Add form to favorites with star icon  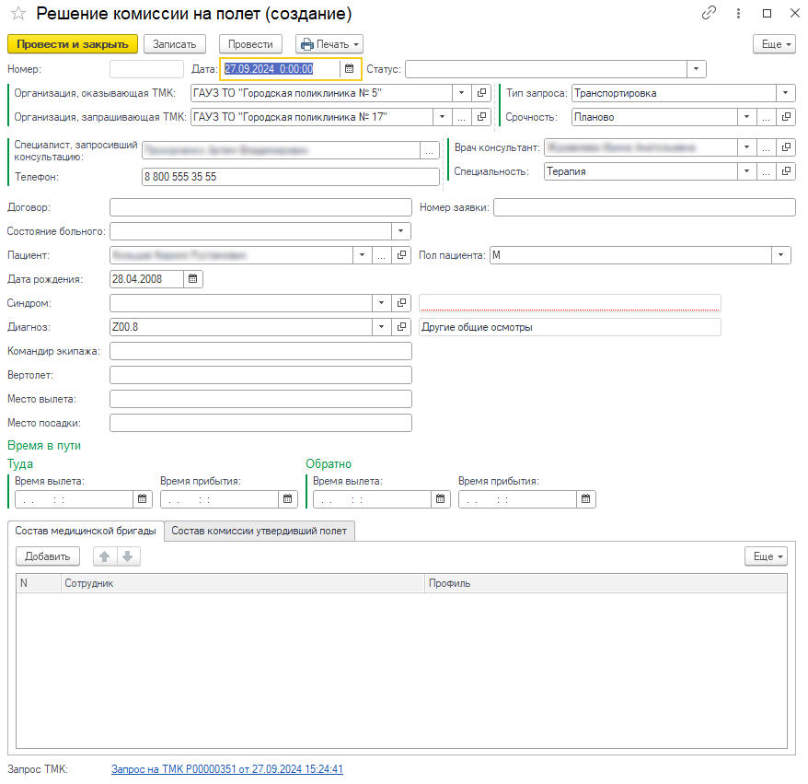pos(17,14)
